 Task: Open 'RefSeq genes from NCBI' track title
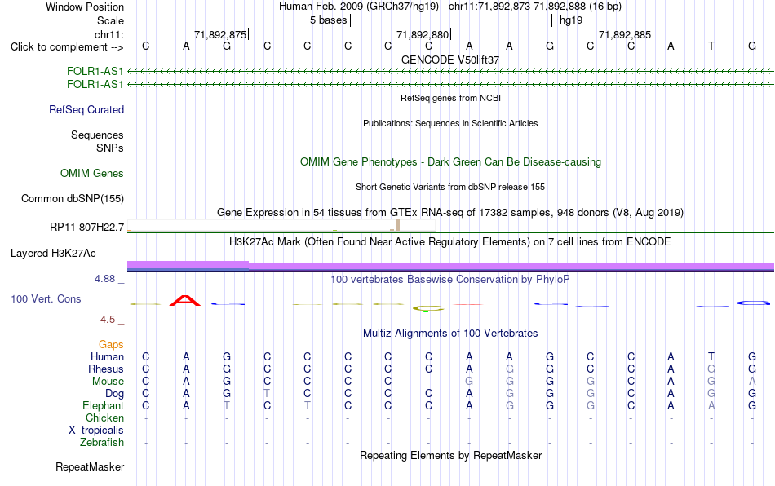[x=450, y=98]
